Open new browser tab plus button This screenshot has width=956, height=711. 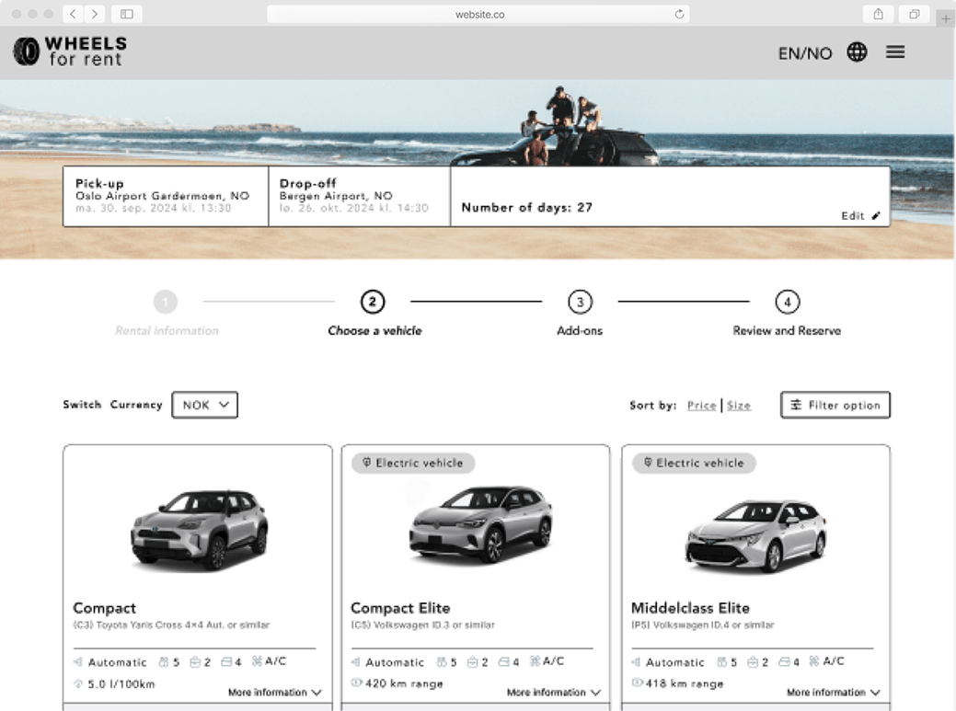coord(945,17)
